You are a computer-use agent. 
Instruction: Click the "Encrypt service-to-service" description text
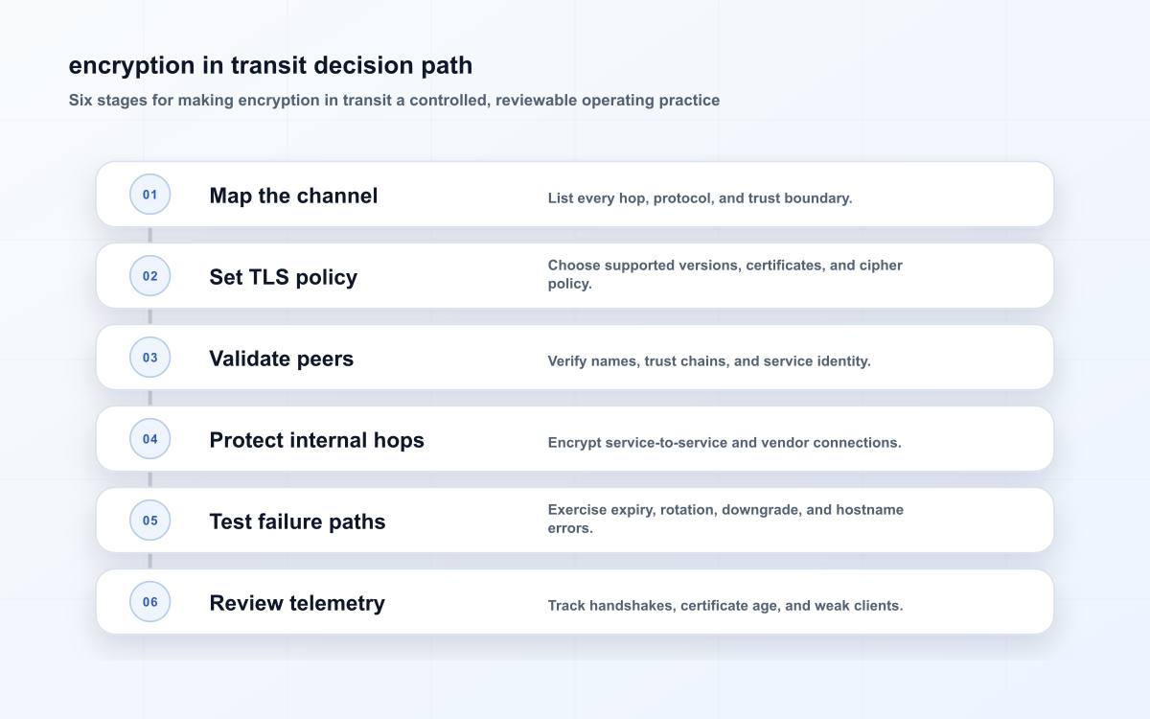(x=724, y=443)
